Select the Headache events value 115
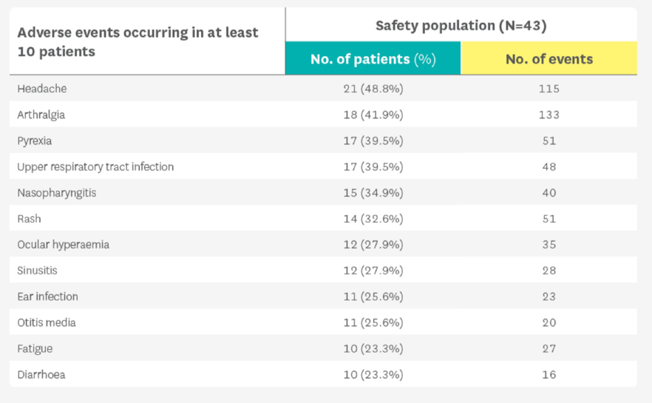This screenshot has width=652, height=403. click(549, 89)
